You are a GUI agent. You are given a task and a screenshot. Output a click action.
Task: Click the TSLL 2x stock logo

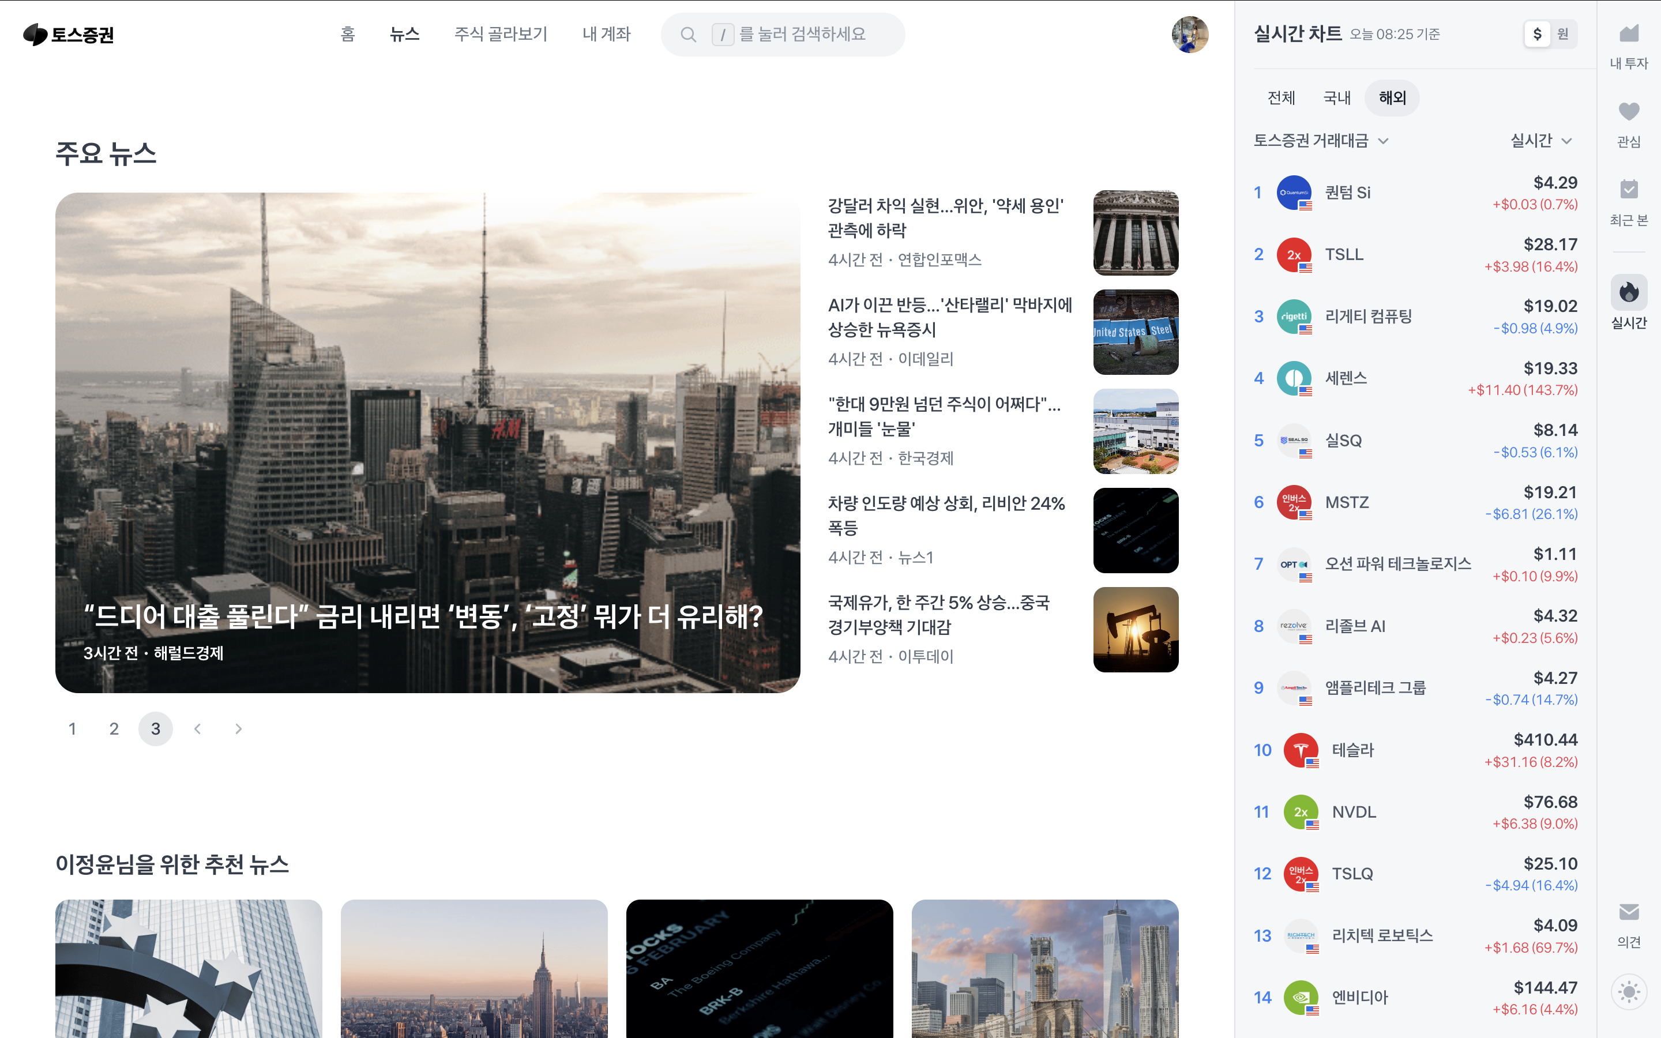point(1294,255)
